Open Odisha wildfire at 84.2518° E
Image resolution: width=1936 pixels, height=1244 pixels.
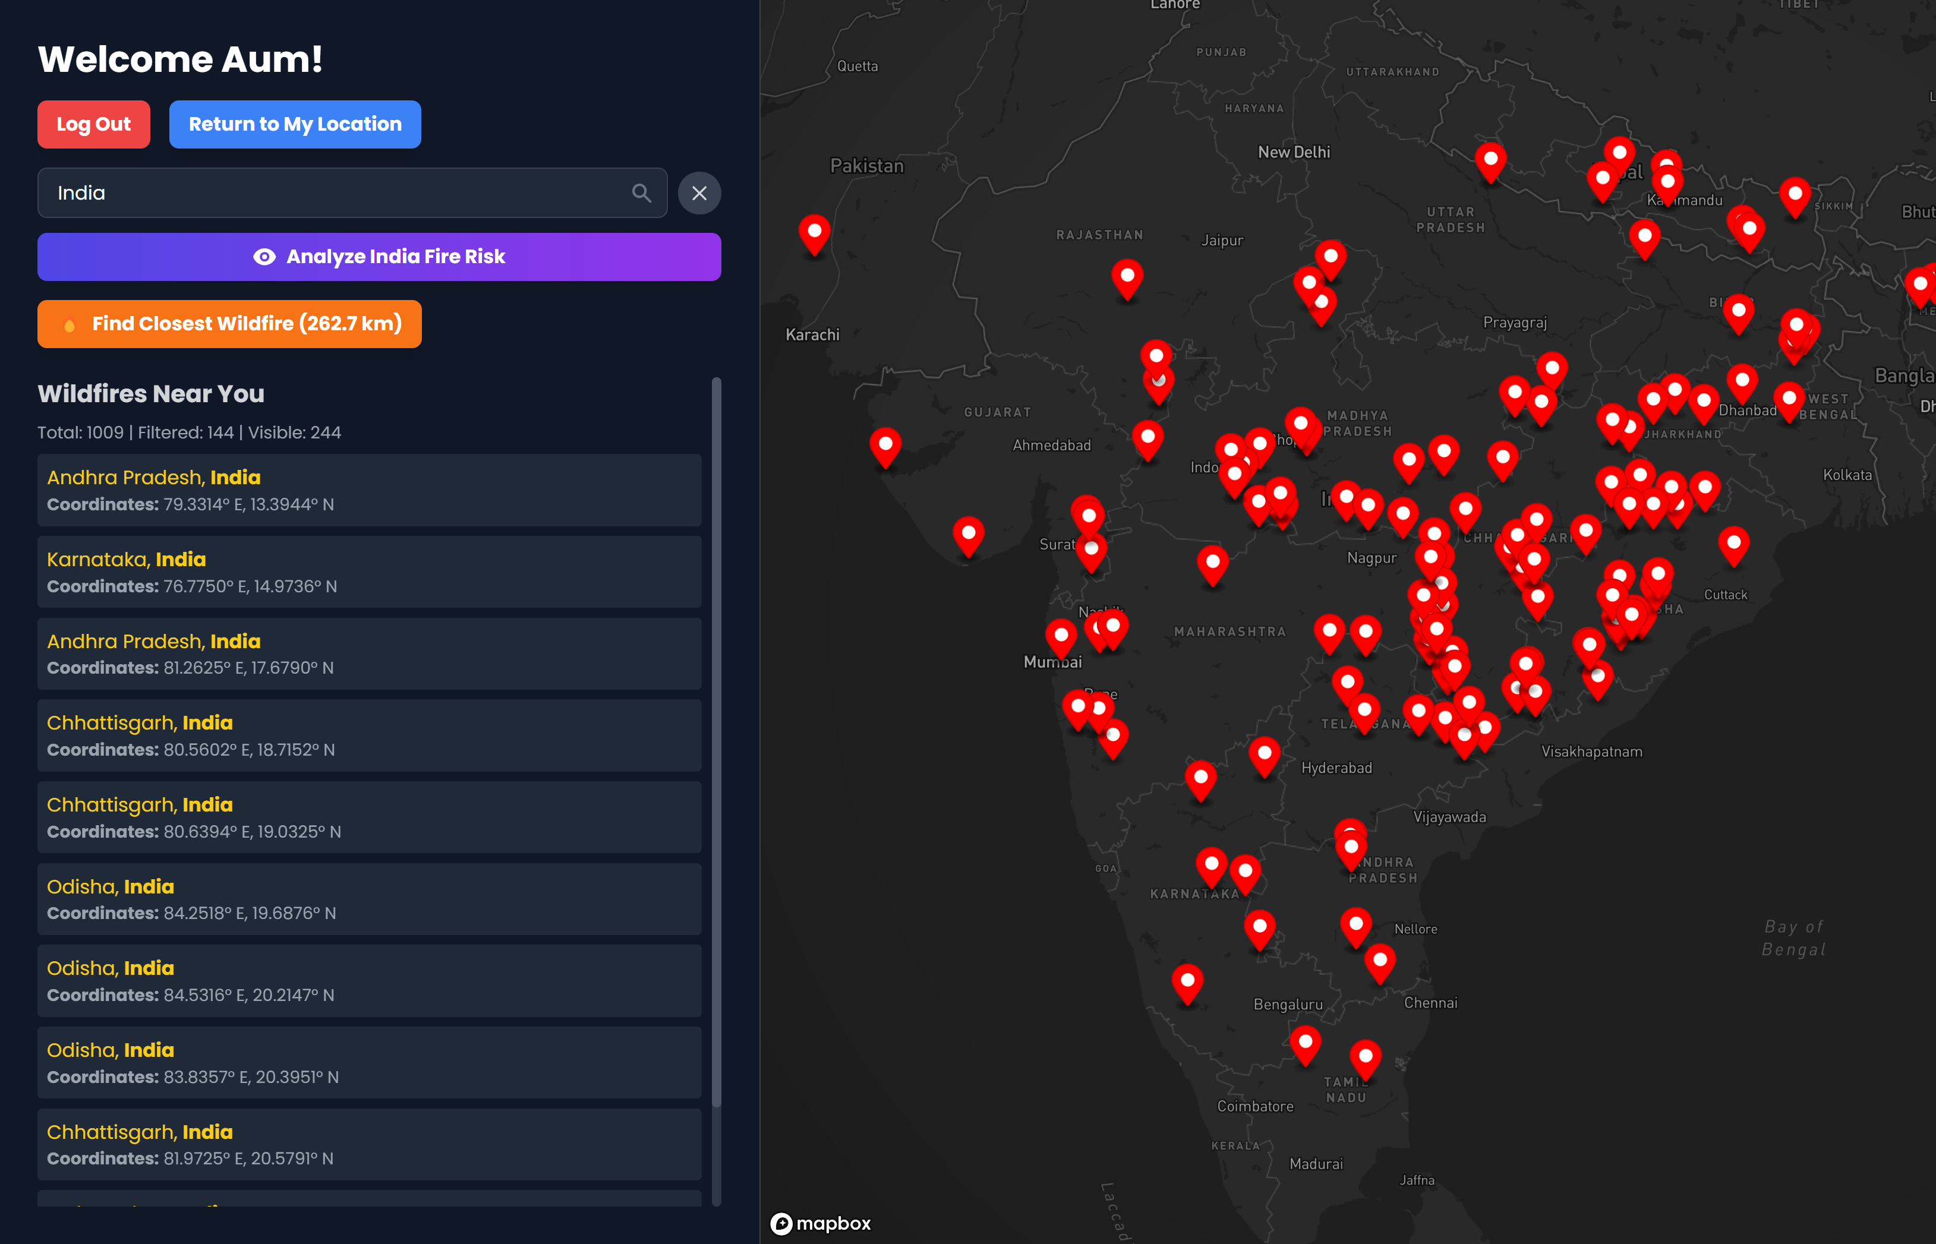coord(368,899)
